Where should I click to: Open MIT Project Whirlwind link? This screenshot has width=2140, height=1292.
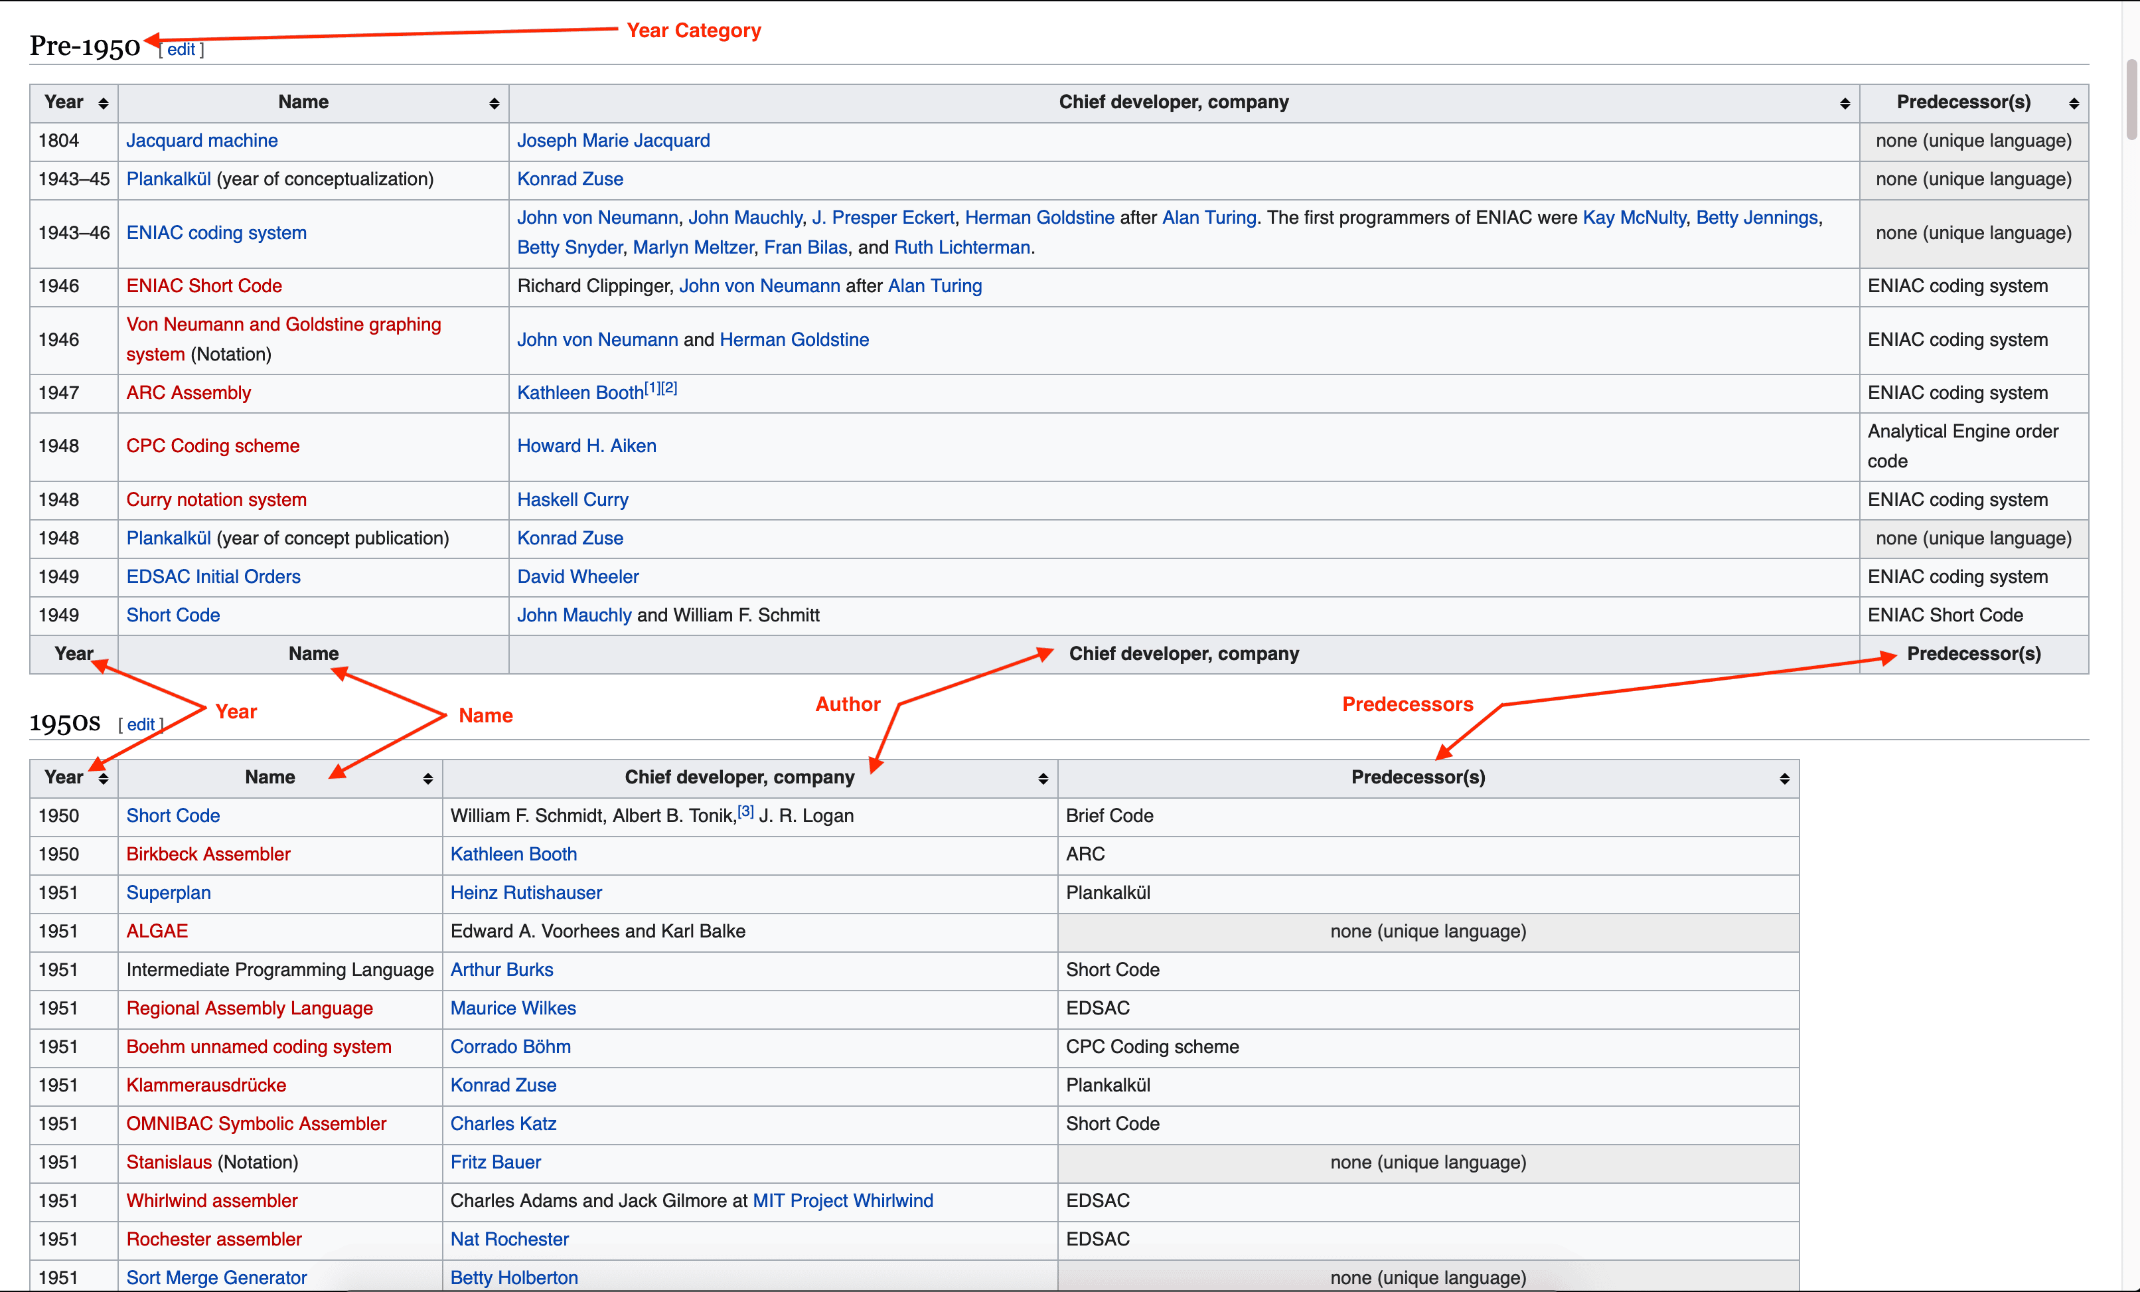[842, 1201]
